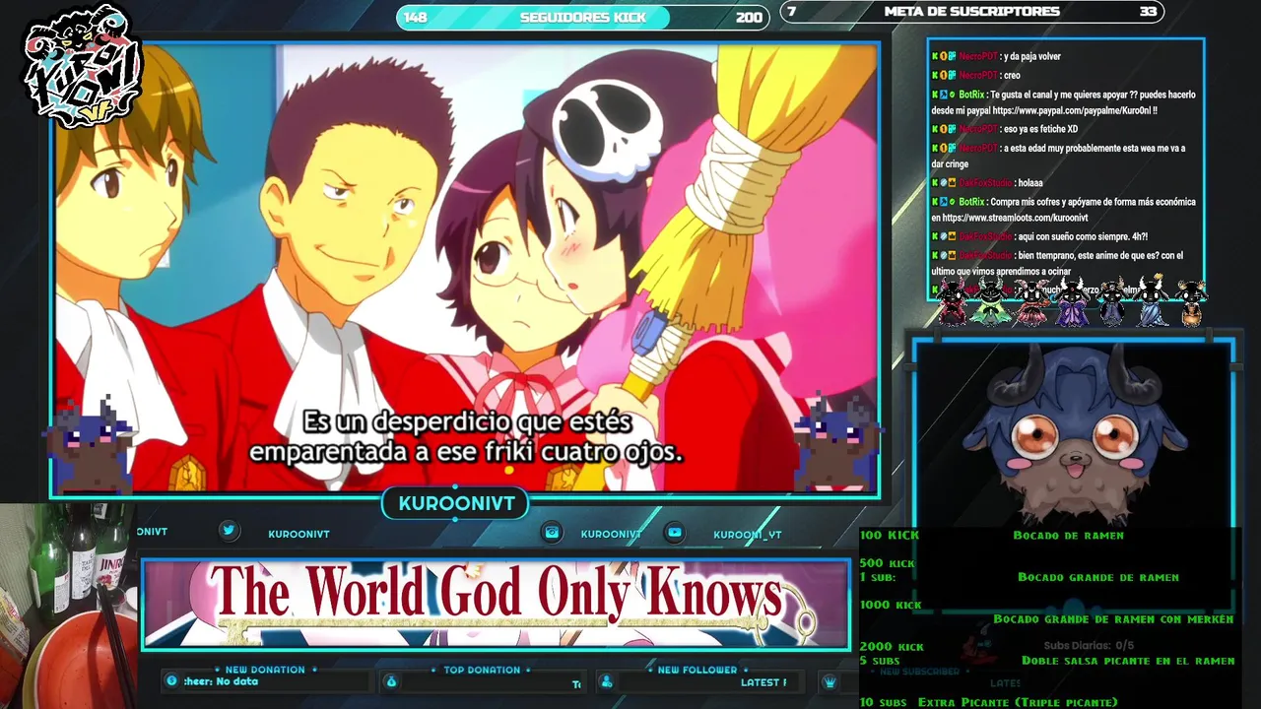Click the 'New Donation' header label
Screen dimensions: 1261x709
(265, 670)
